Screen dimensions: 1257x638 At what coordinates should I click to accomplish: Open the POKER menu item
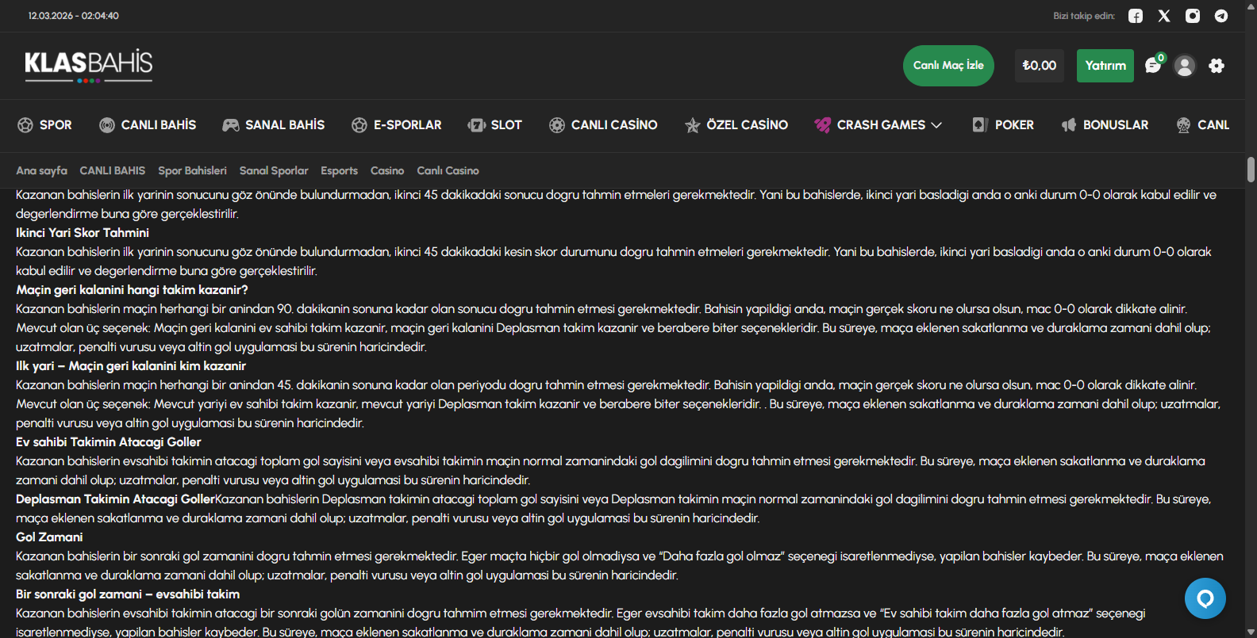coord(1003,125)
